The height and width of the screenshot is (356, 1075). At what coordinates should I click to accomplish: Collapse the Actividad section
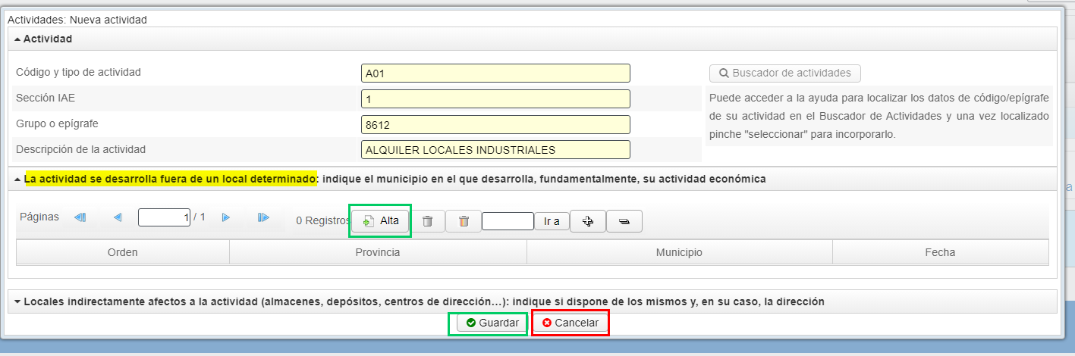pyautogui.click(x=17, y=39)
